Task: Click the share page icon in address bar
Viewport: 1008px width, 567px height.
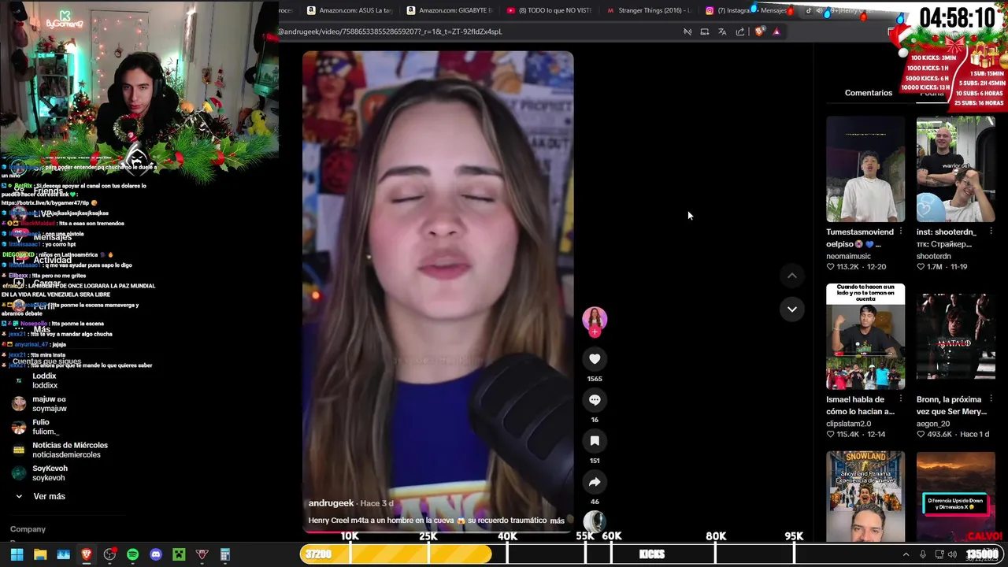Action: click(740, 31)
